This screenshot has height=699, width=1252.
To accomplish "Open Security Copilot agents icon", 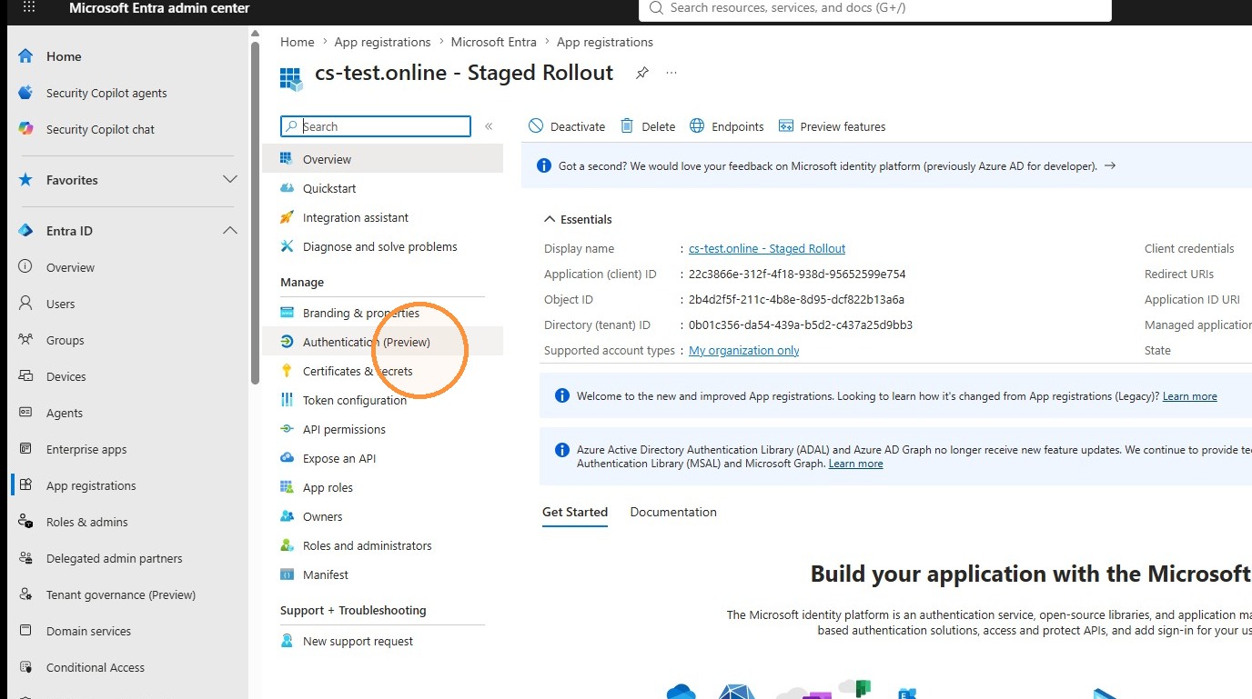I will coord(25,93).
